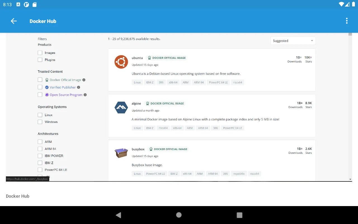The height and width of the screenshot is (224, 358).
Task: Open the alpine repository link
Action: coord(136,103)
